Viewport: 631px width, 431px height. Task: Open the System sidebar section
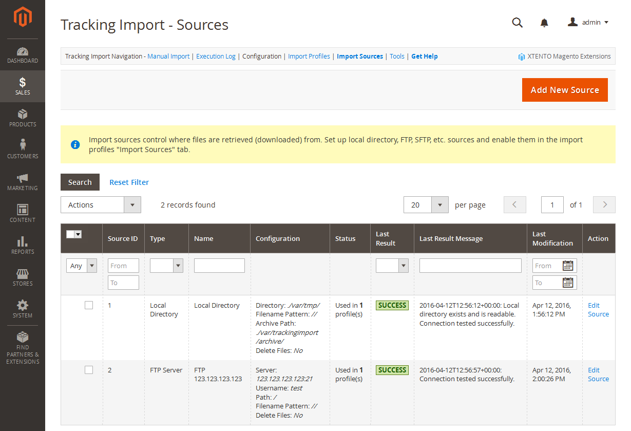(23, 309)
